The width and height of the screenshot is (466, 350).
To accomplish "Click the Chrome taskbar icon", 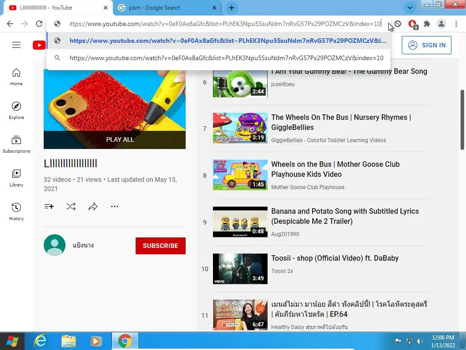I will (x=125, y=341).
